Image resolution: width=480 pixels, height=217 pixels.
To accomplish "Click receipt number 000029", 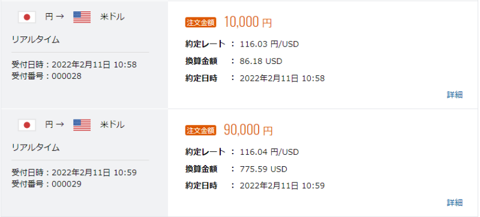I will tap(67, 184).
